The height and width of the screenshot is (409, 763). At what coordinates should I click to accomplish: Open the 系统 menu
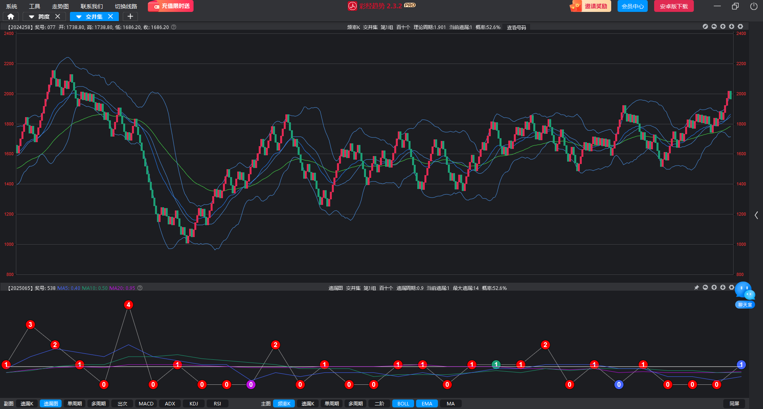pyautogui.click(x=12, y=6)
